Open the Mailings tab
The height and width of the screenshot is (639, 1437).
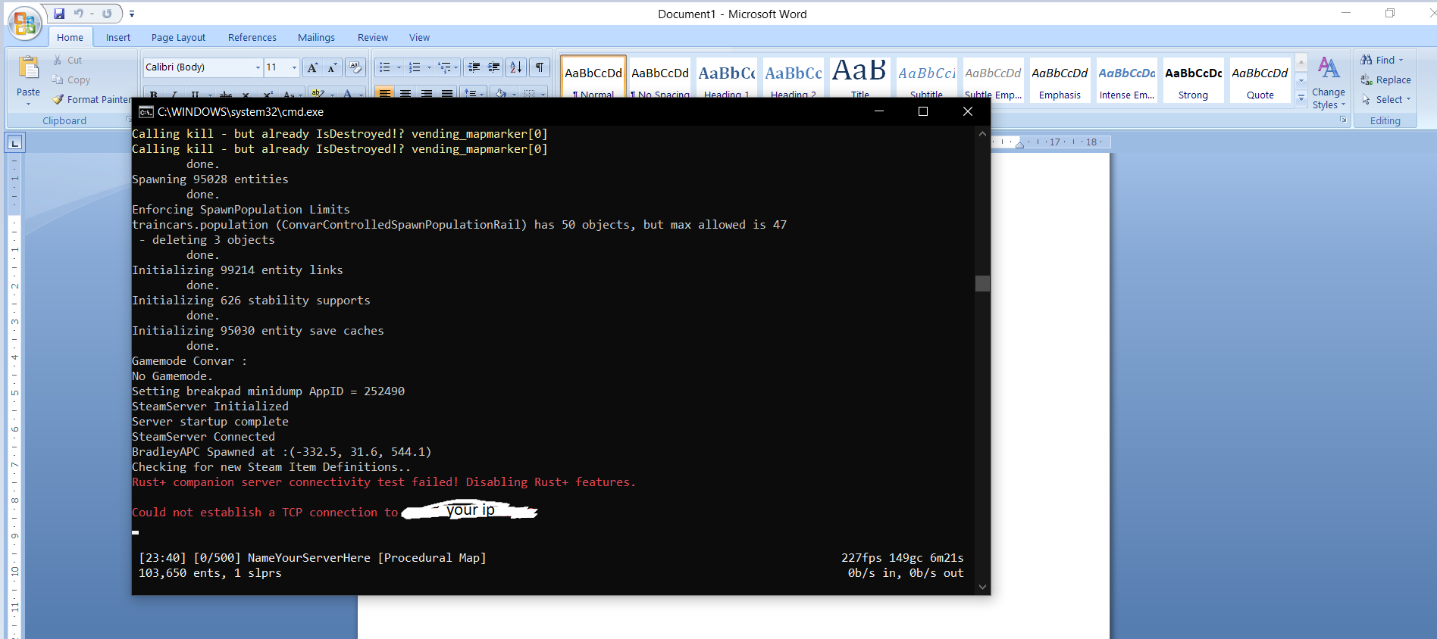coord(316,37)
